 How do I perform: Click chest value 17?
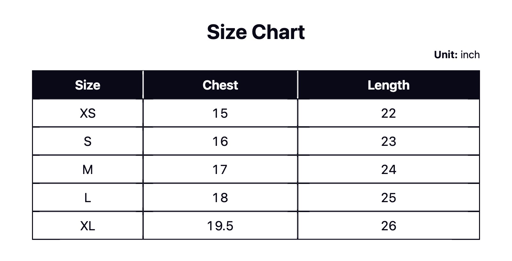tap(220, 170)
